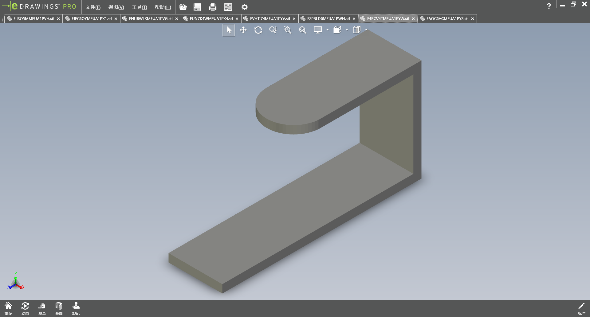Viewport: 590px width, 317px height.
Task: Open the 文件(F) menu
Action: [93, 7]
